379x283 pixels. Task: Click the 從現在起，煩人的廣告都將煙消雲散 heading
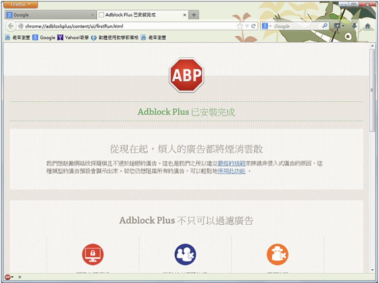click(186, 149)
